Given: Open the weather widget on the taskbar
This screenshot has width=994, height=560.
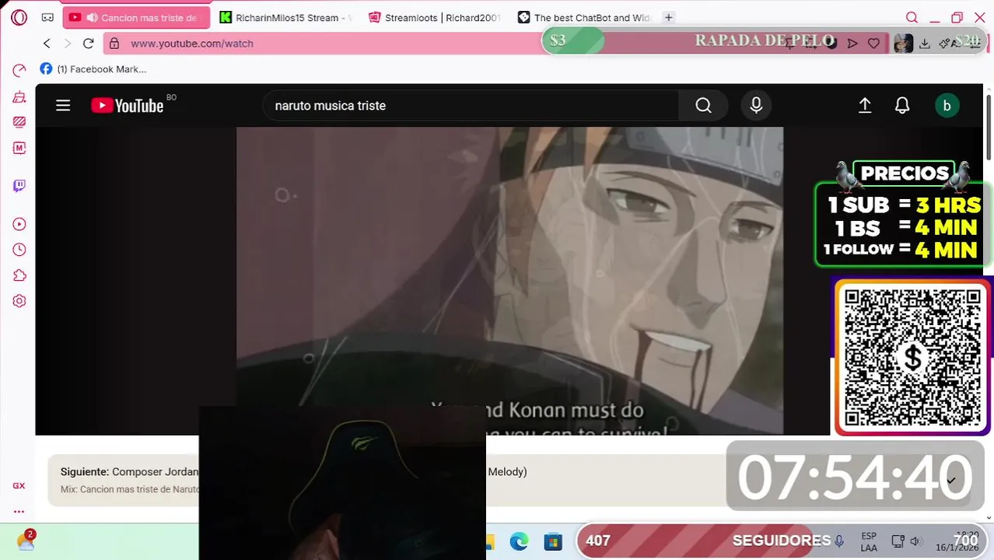Looking at the screenshot, I should (26, 540).
